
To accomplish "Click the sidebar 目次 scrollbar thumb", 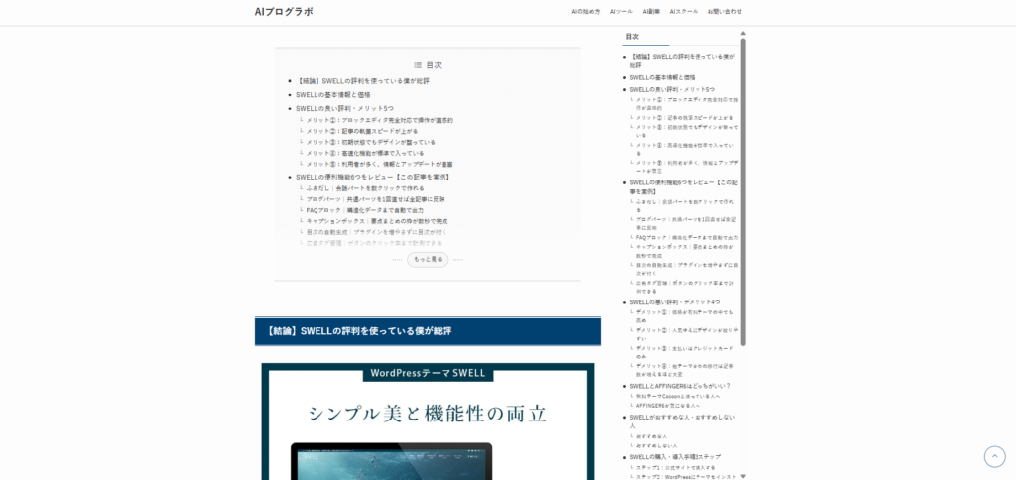I will point(743,191).
